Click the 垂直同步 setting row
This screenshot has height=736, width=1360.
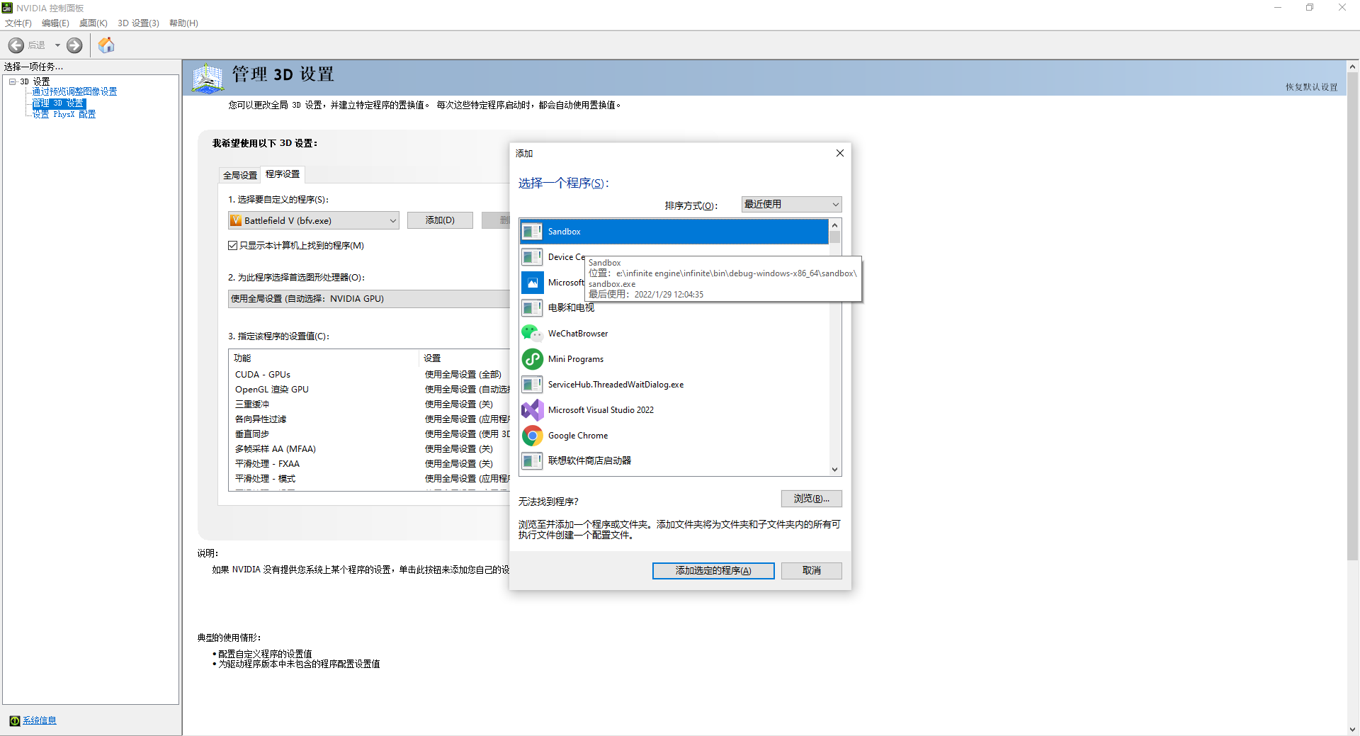pyautogui.click(x=370, y=434)
